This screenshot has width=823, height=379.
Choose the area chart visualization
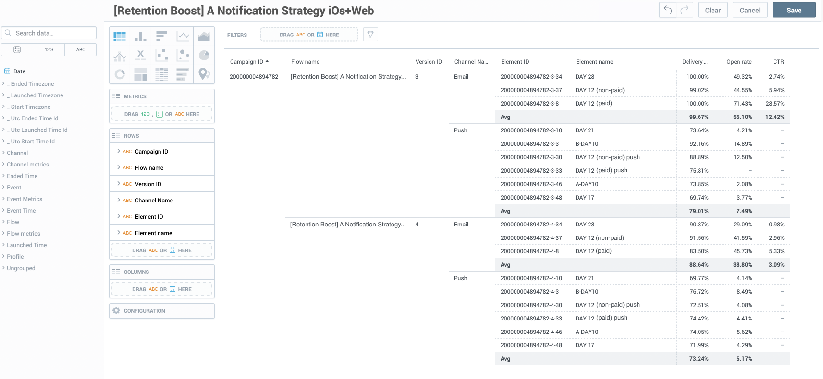pyautogui.click(x=204, y=36)
